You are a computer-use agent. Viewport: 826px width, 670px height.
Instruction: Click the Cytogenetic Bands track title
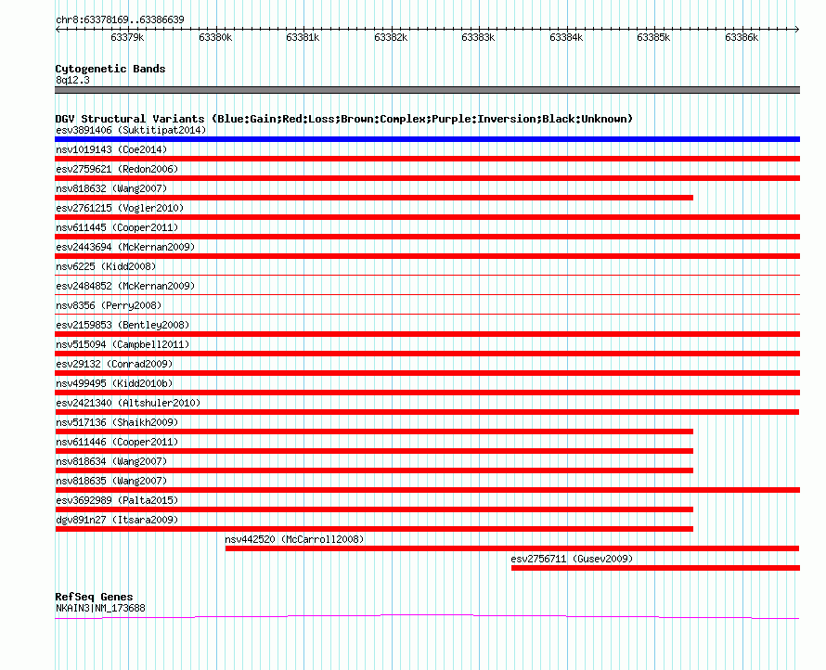click(110, 69)
